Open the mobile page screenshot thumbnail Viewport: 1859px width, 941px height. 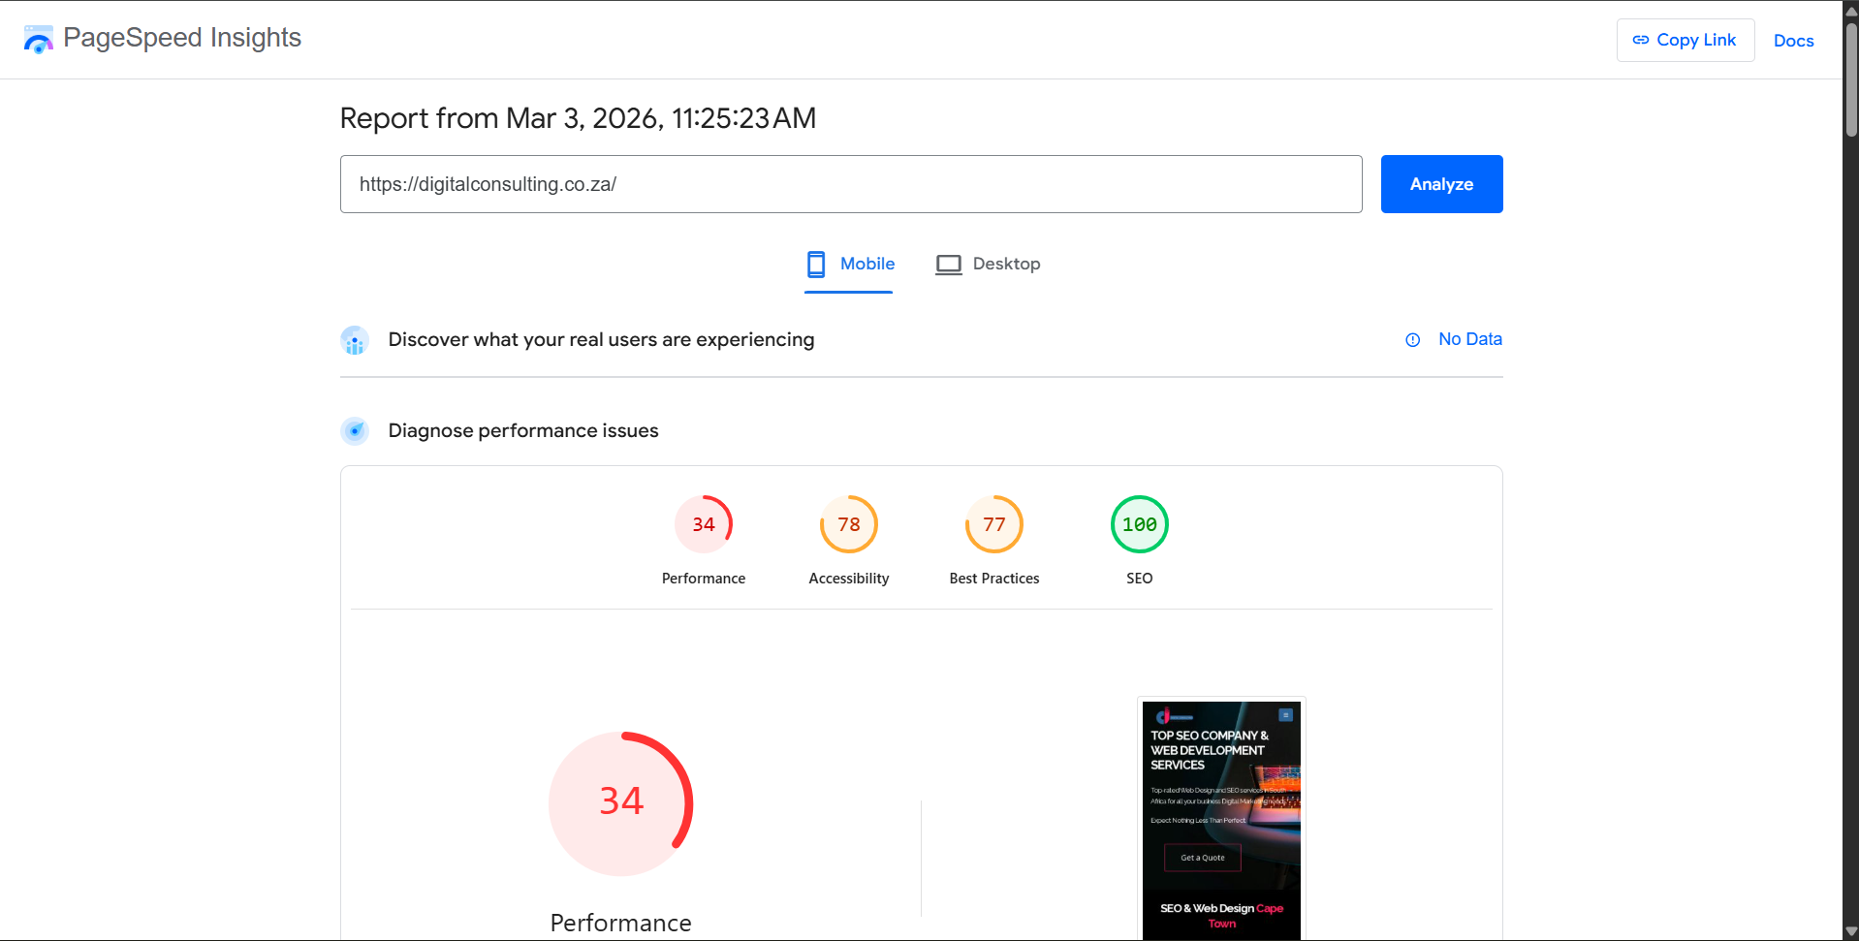coord(1221,820)
